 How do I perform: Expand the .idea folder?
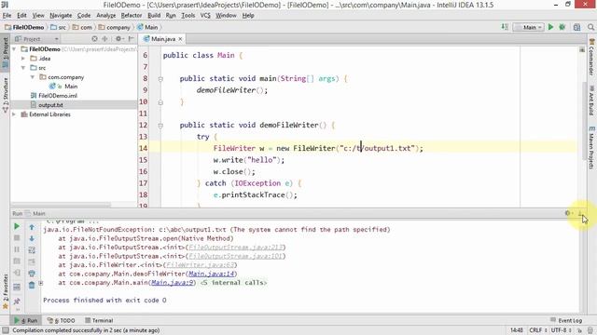point(23,59)
